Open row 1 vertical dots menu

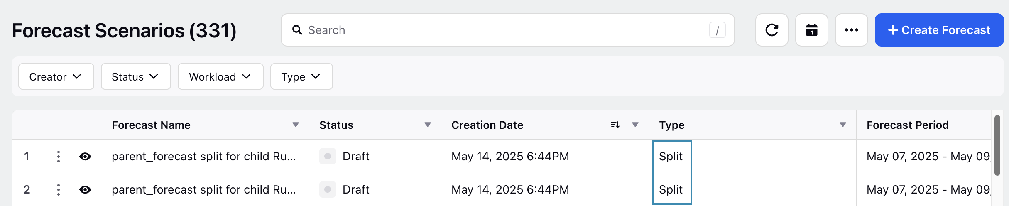pos(59,157)
